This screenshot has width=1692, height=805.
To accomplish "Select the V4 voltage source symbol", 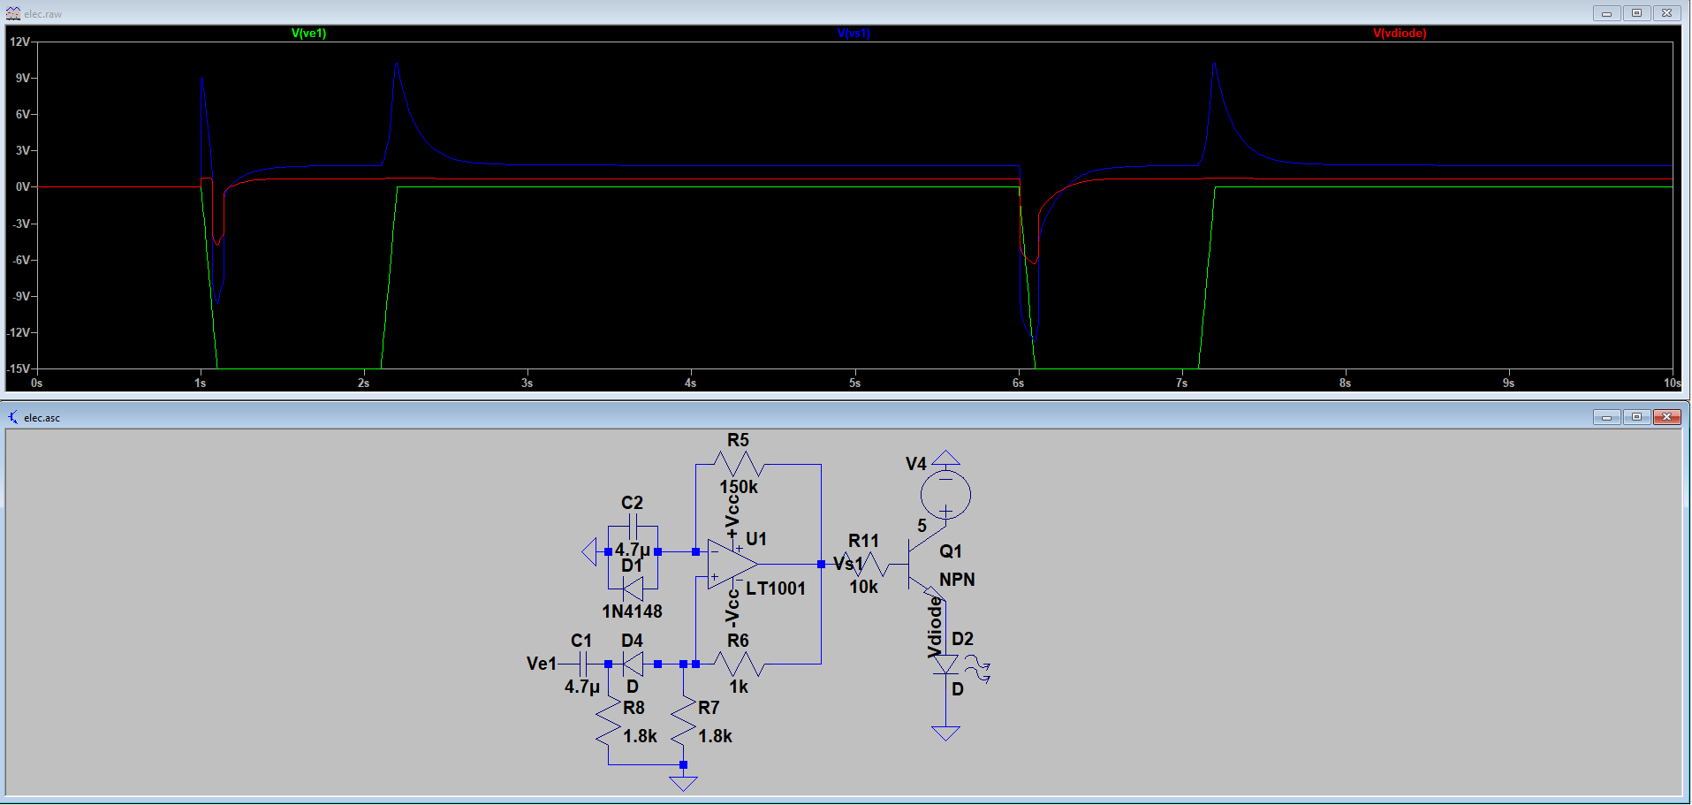I will (x=945, y=495).
